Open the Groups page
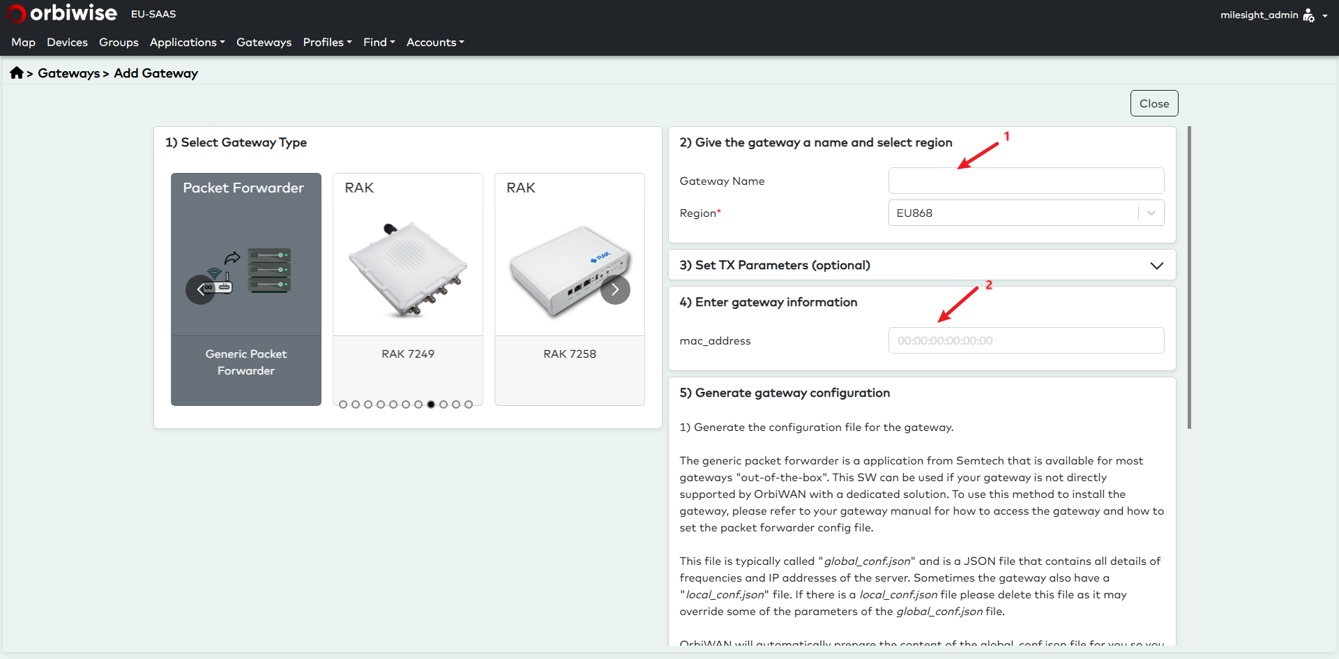 pos(119,43)
